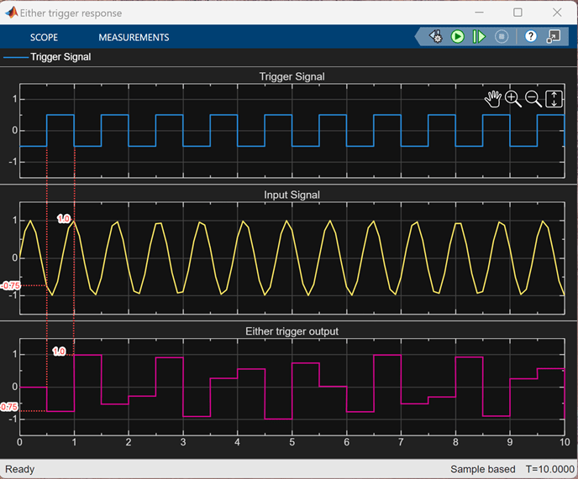The height and width of the screenshot is (479, 578).
Task: Open the Help question mark icon
Action: tap(531, 37)
